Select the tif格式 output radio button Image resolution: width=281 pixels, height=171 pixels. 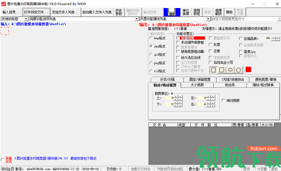(151, 71)
